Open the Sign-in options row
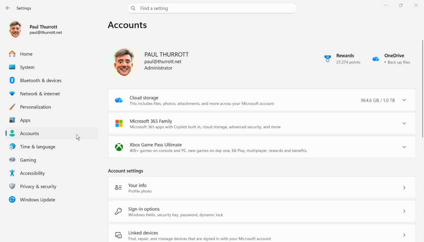The image size is (424, 242). 262,211
